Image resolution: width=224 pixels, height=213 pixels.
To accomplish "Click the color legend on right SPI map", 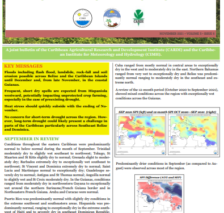I will [174, 140].
